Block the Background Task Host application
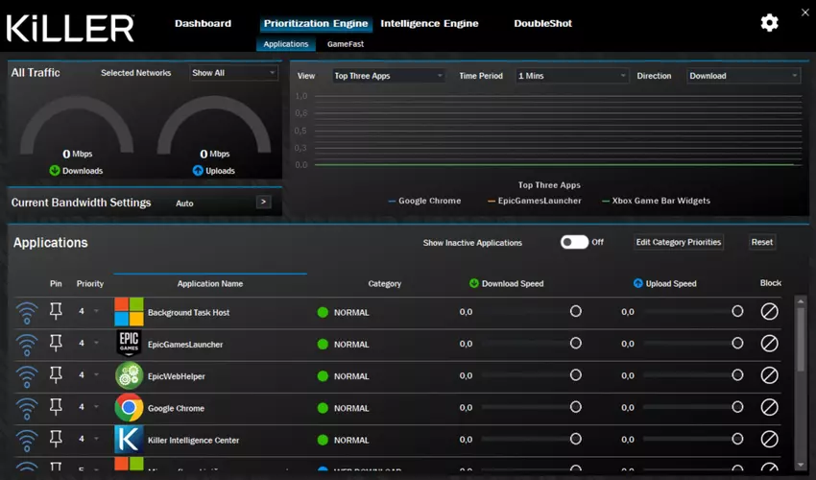This screenshot has width=816, height=480. pyautogui.click(x=769, y=312)
